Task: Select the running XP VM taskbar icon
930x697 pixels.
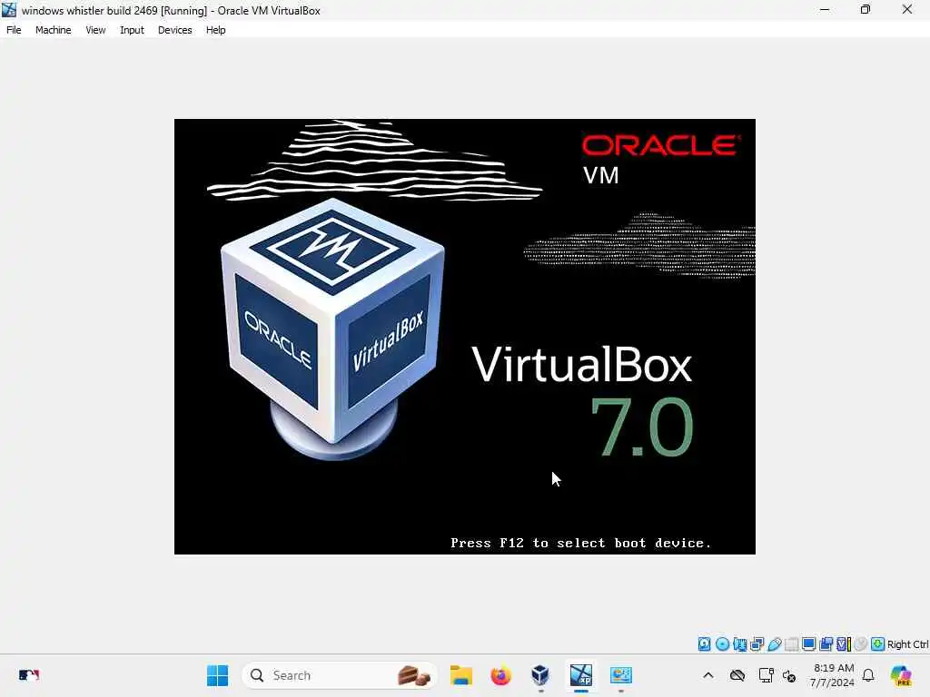Action: tap(580, 675)
